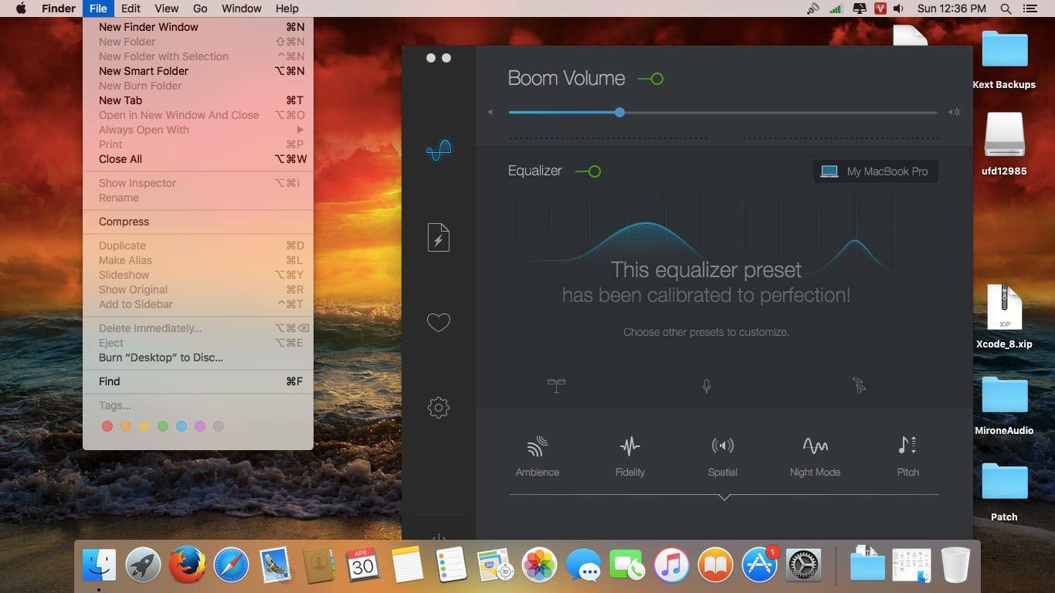The width and height of the screenshot is (1055, 593).
Task: Open the App Store from the Dock
Action: click(x=759, y=565)
